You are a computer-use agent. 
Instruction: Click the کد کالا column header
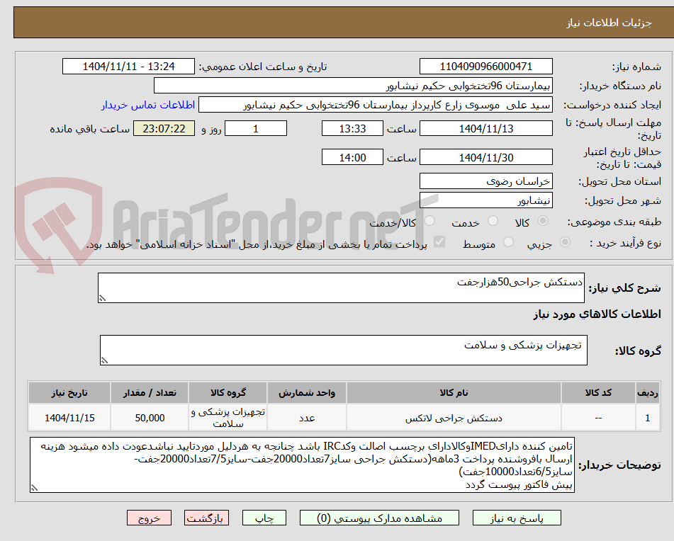(598, 392)
